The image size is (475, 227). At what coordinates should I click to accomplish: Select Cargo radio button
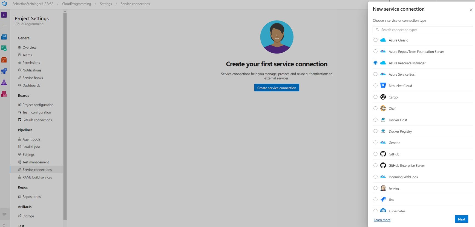(375, 97)
